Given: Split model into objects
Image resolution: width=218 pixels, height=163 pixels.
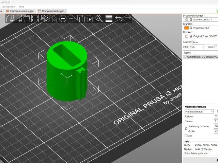Looking at the screenshot, I should (81, 19).
